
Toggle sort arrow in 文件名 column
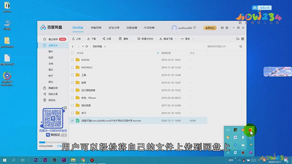click(x=158, y=53)
